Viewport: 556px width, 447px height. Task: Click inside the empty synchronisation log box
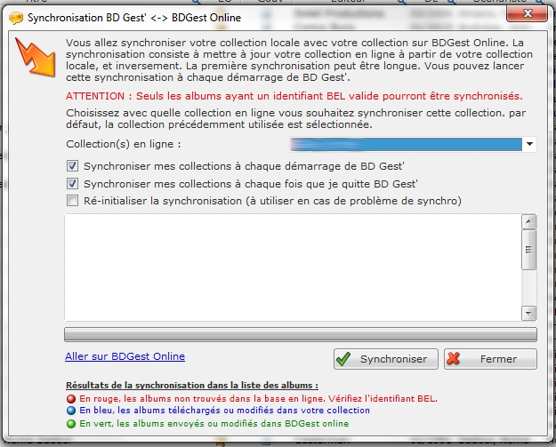click(x=293, y=267)
